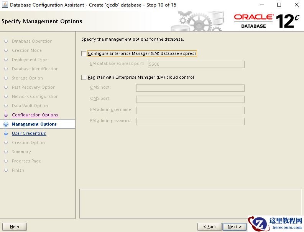Click the Back button
The image size is (304, 232).
tap(210, 227)
